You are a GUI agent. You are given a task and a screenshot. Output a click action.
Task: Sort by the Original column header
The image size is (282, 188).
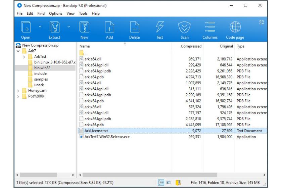pyautogui.click(x=219, y=46)
